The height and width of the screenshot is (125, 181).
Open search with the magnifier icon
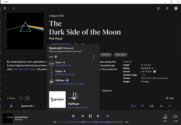click(x=167, y=8)
